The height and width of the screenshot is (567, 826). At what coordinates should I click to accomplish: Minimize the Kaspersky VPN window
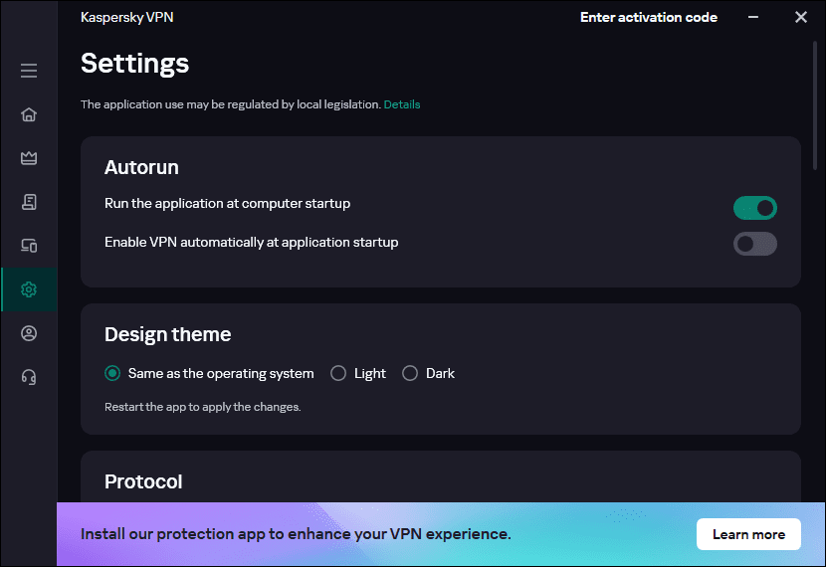pos(753,17)
